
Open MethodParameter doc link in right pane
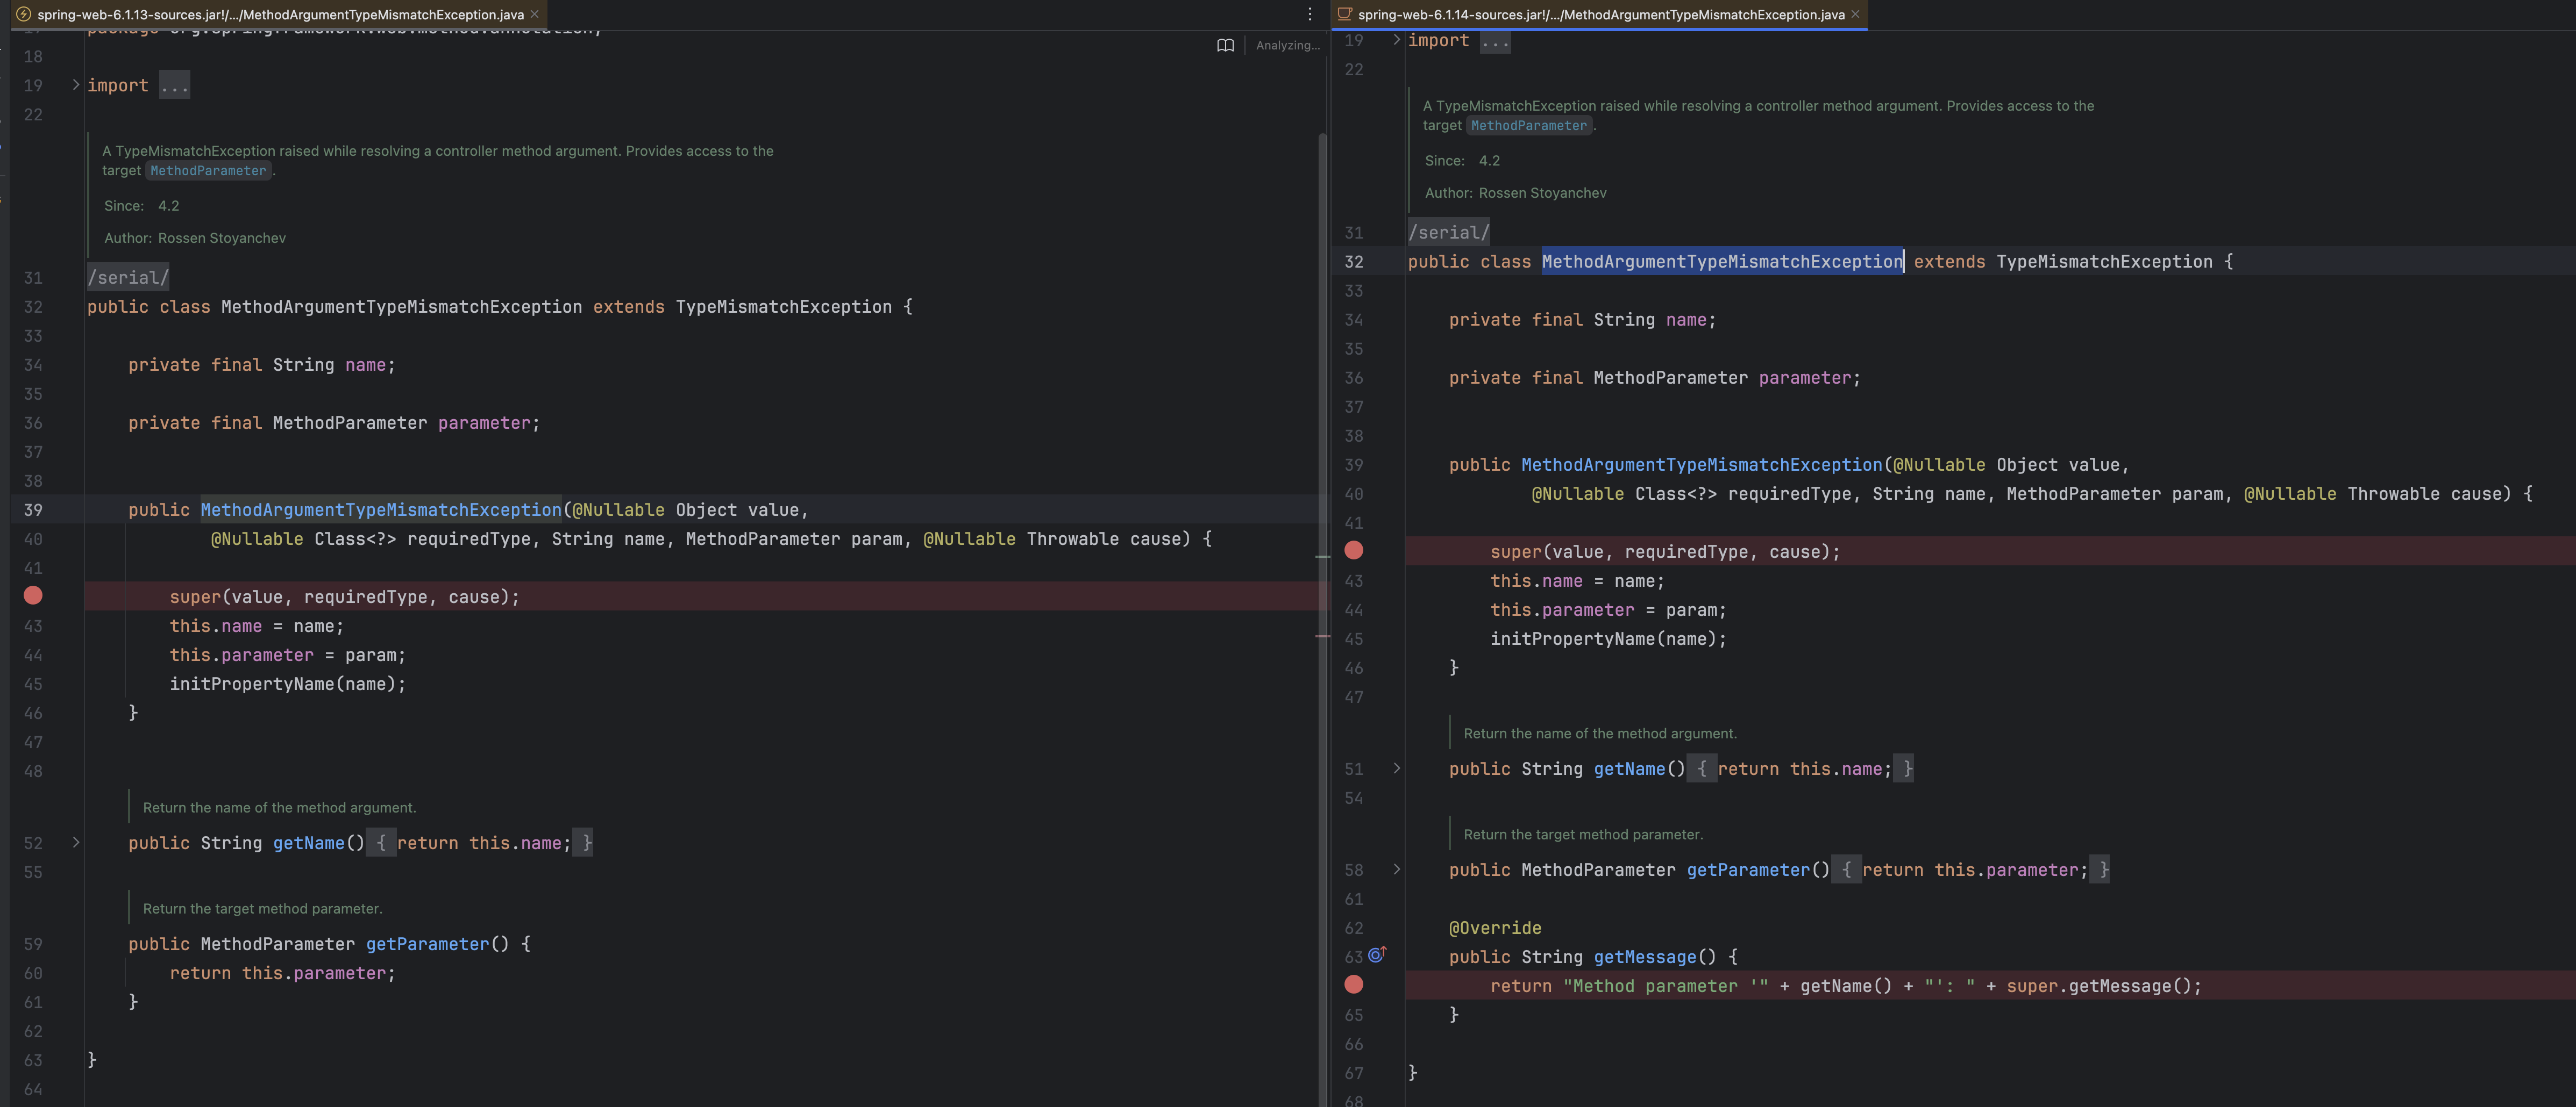(x=1528, y=126)
